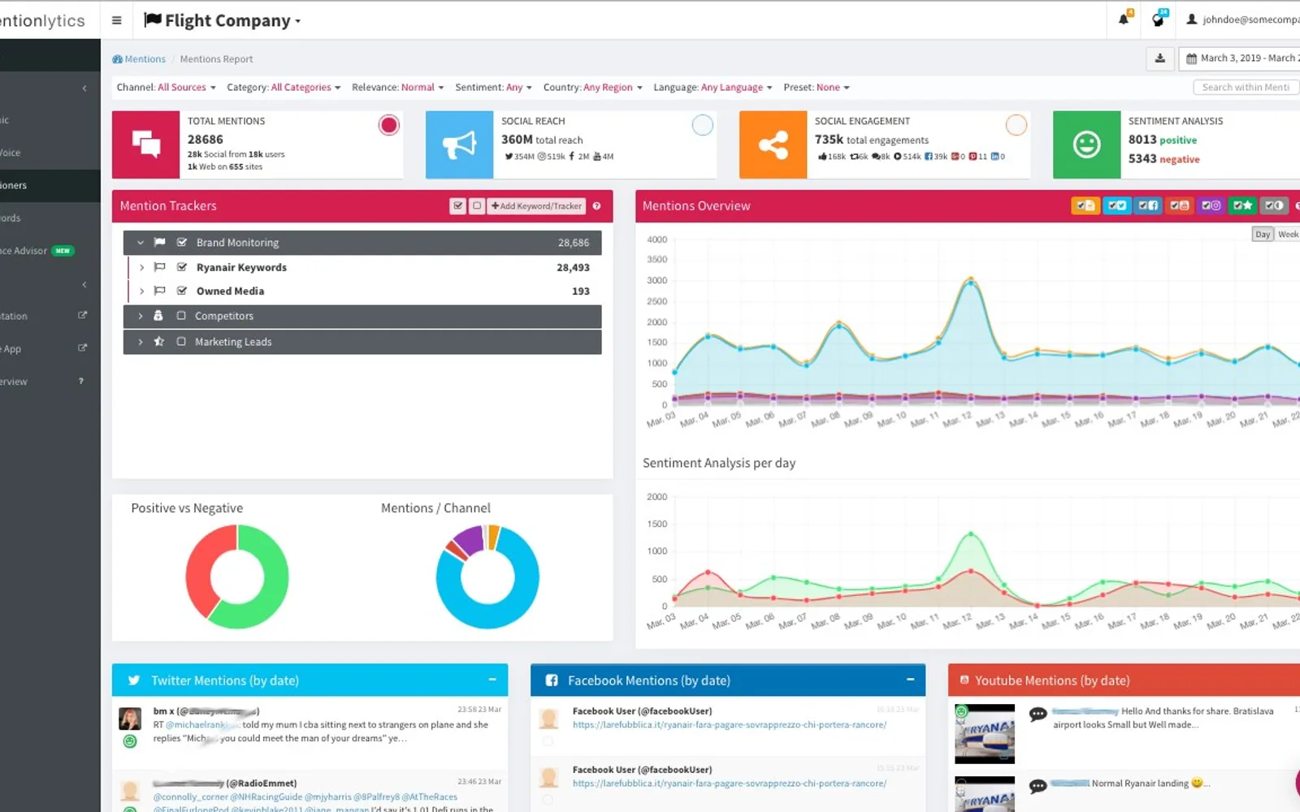Viewport: 1300px width, 812px height.
Task: Download the mentions report
Action: [x=1160, y=58]
